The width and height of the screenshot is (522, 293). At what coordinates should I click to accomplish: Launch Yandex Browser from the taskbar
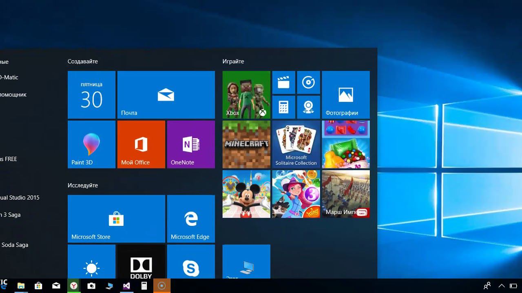73,286
